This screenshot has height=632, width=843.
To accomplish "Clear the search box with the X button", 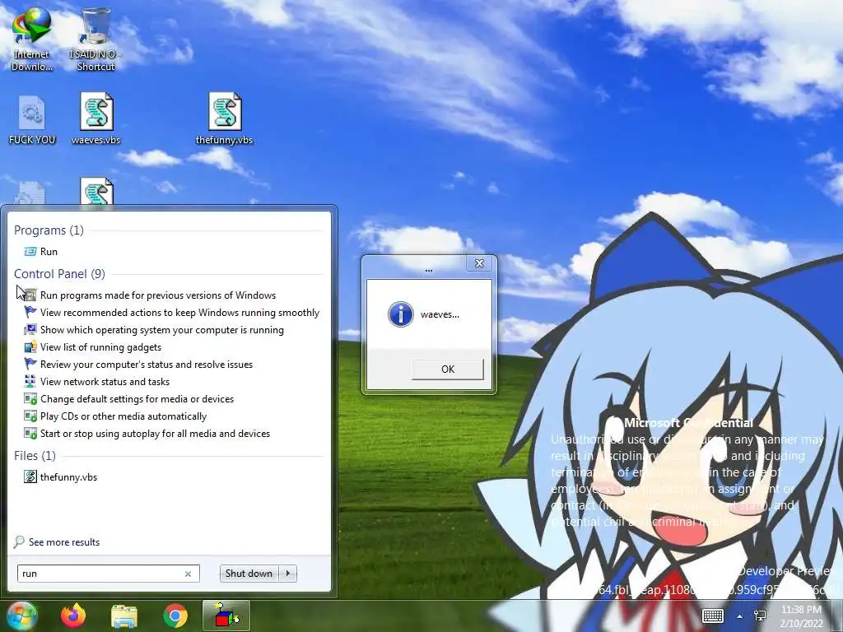I will (x=189, y=574).
